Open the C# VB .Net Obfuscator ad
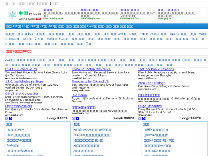This screenshot has height=156, width=208. coord(22,94)
